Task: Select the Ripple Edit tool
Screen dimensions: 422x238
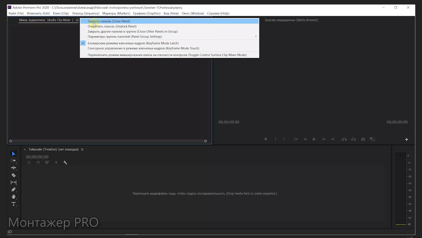Action: click(13, 168)
